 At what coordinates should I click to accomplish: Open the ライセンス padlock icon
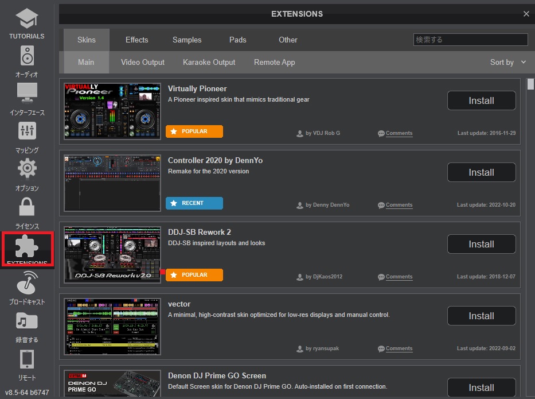tap(26, 206)
